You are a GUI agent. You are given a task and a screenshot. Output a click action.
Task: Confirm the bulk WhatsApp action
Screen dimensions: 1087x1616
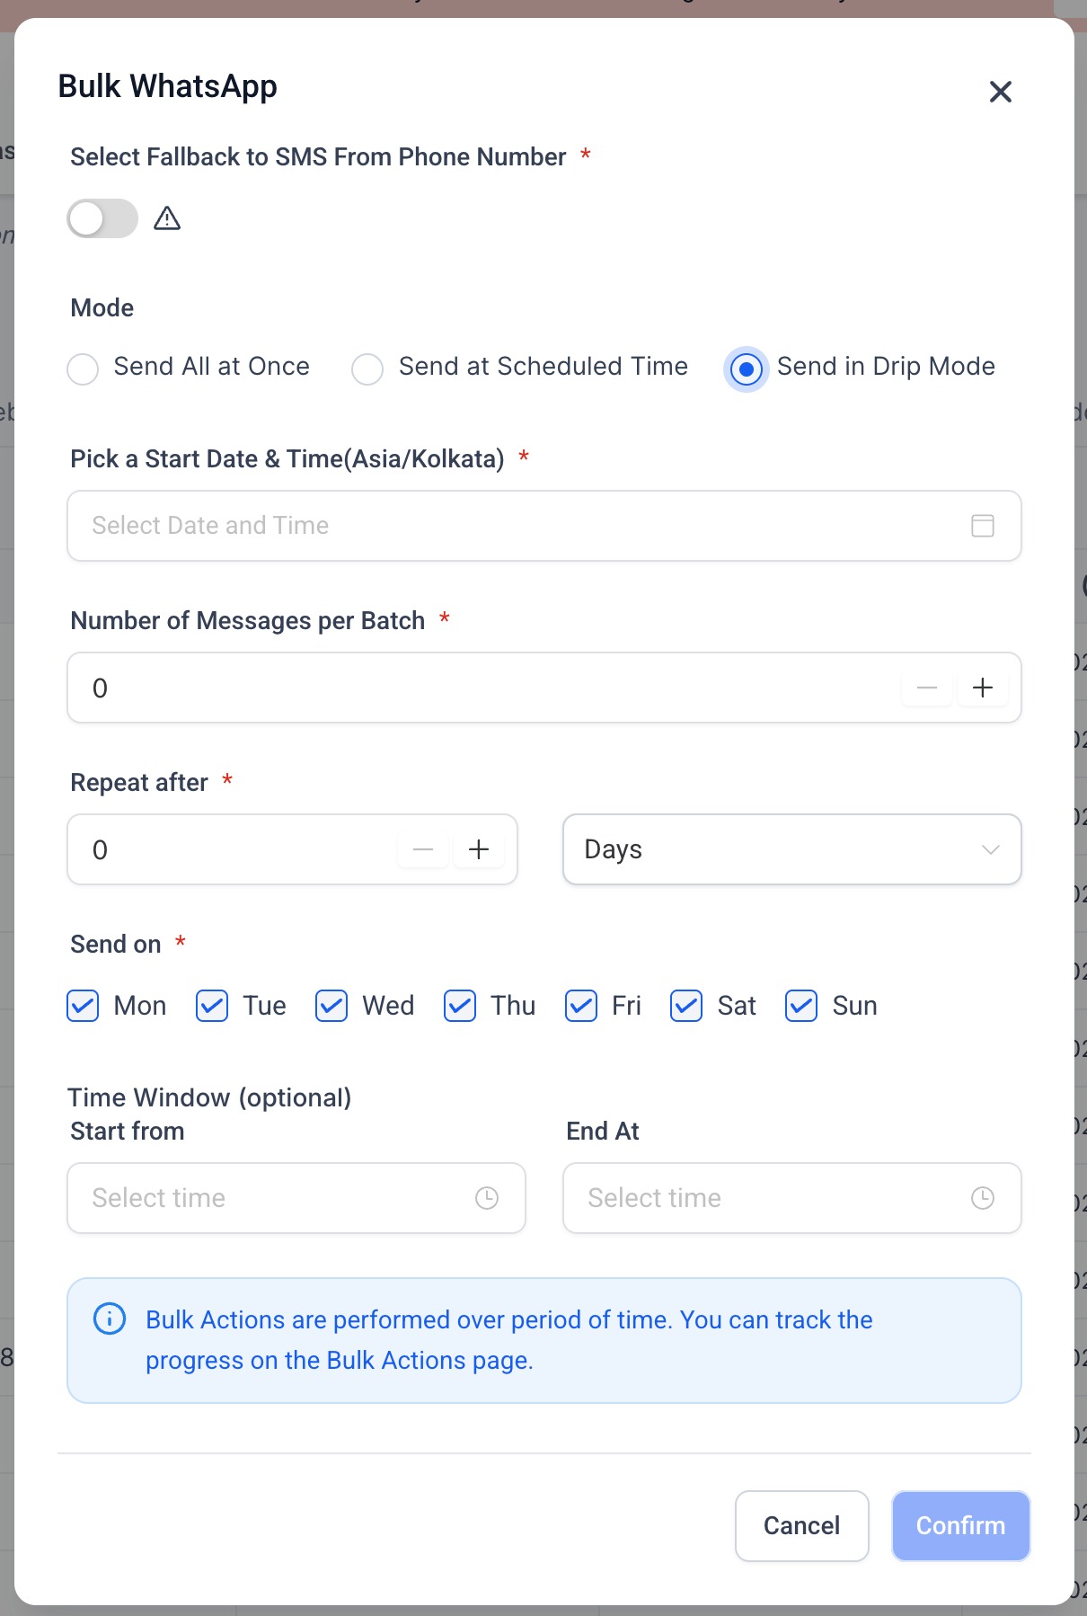pyautogui.click(x=961, y=1526)
